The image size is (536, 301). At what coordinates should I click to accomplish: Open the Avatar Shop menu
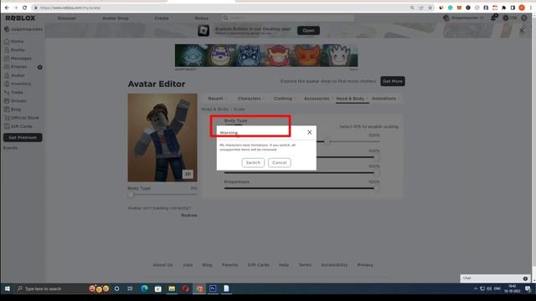(x=116, y=18)
